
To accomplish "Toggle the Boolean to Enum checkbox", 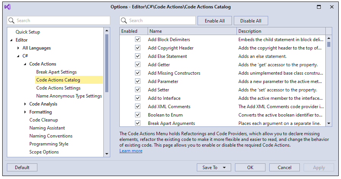I will point(138,115).
